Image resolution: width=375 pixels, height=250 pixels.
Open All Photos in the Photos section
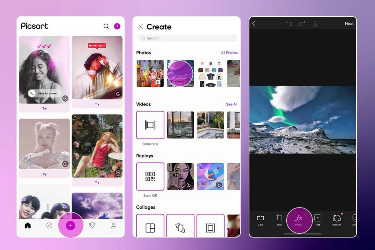point(230,53)
